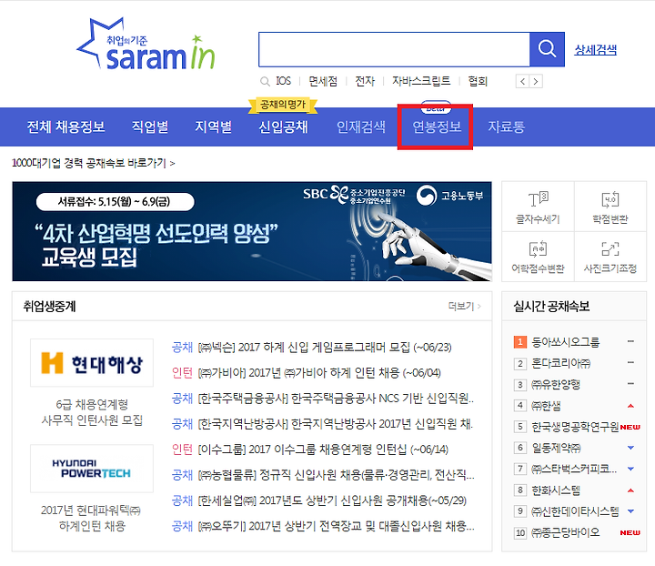
Task: Open the 어학점수변환 language score tool
Action: click(x=538, y=258)
